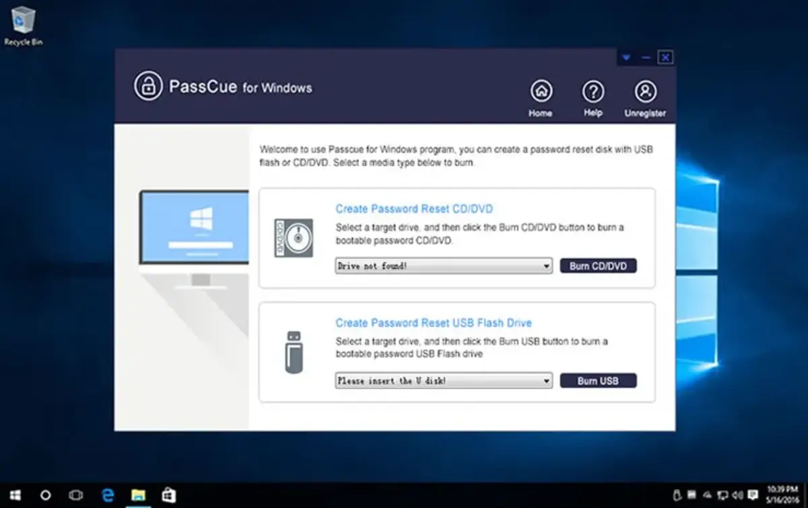Open the Recycle Bin desktop icon
The width and height of the screenshot is (808, 508).
pyautogui.click(x=23, y=22)
